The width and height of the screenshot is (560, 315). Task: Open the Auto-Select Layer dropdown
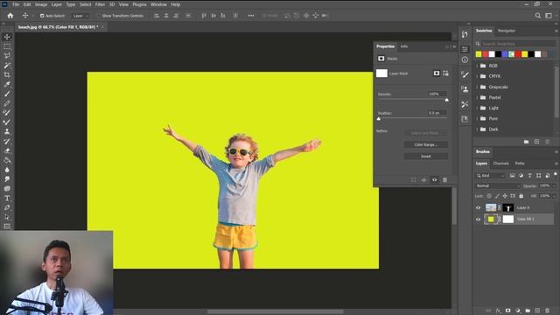click(x=80, y=16)
